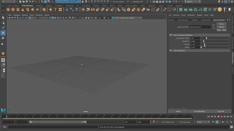Switch to the Poly Modeling shelf tab
The height and width of the screenshot is (131, 234).
pos(27,6)
